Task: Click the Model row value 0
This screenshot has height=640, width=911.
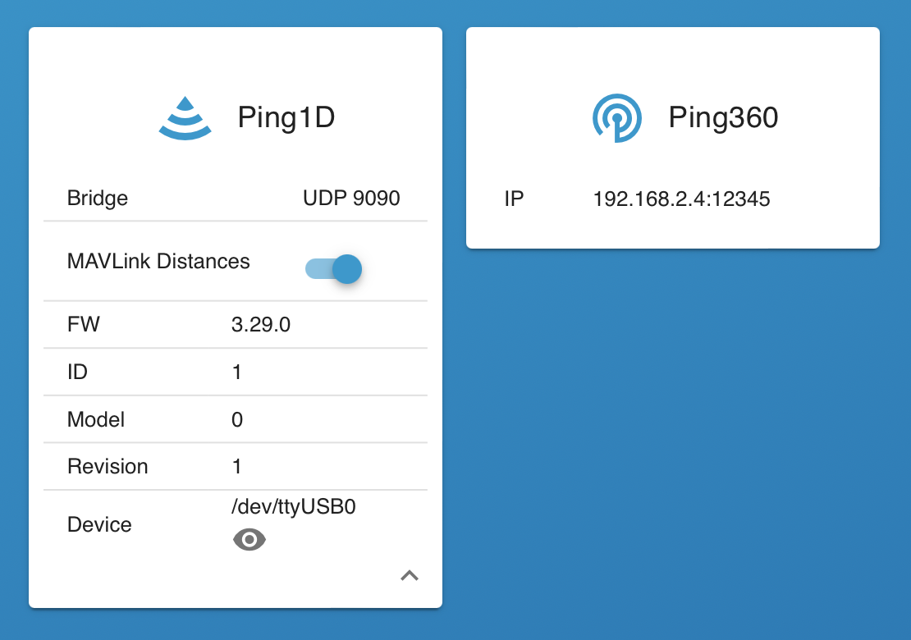Action: pyautogui.click(x=236, y=419)
